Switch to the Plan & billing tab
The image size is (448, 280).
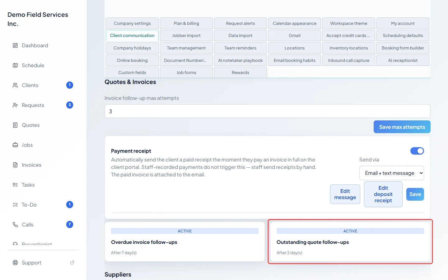coord(186,23)
